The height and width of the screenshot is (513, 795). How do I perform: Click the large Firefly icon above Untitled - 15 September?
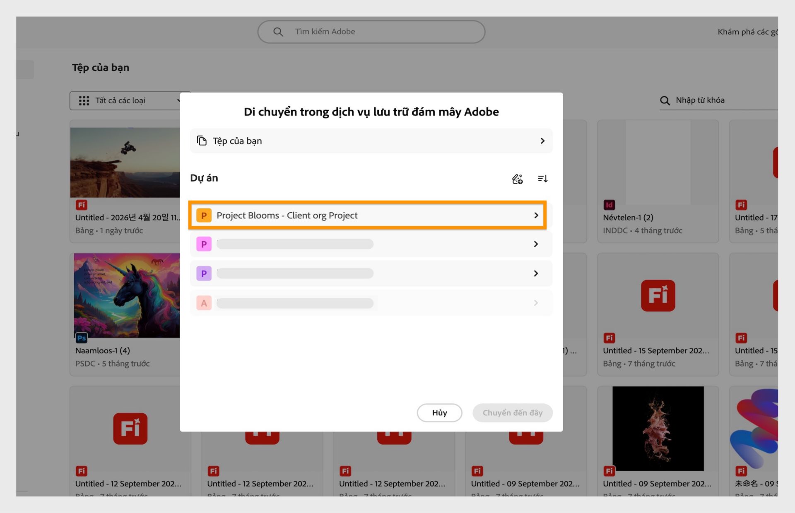(658, 295)
